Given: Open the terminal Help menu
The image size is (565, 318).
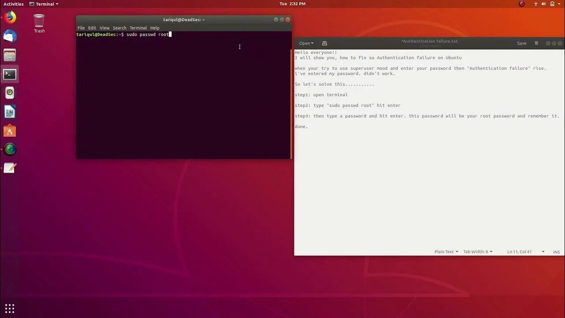Looking at the screenshot, I should [154, 28].
